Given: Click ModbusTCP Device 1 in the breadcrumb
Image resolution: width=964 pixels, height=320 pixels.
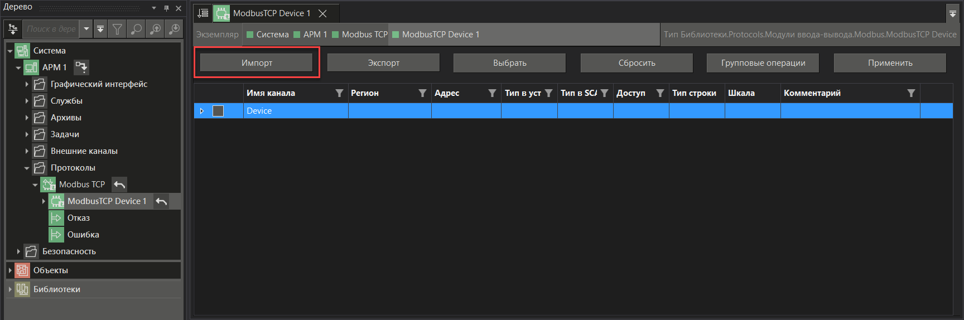Looking at the screenshot, I should tap(436, 35).
